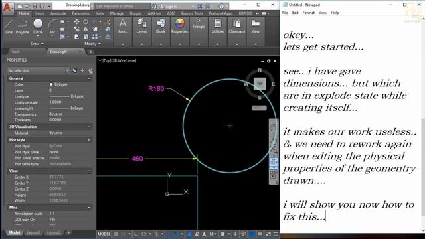Click the Color ByLayer swatch value
Screen dimensions: 425x239
tap(58, 84)
